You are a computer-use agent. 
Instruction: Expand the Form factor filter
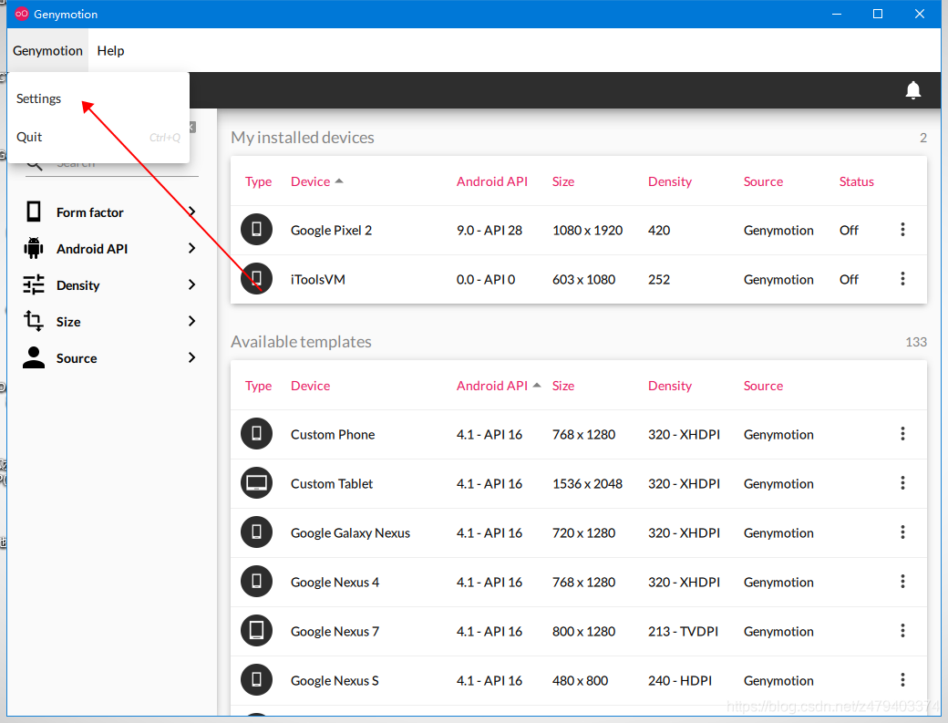pos(191,212)
